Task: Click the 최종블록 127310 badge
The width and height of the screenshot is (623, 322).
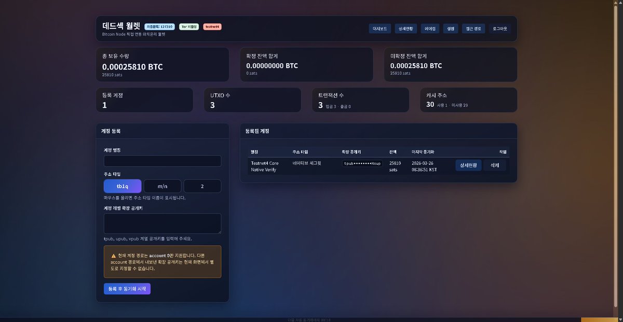Action: coord(160,26)
